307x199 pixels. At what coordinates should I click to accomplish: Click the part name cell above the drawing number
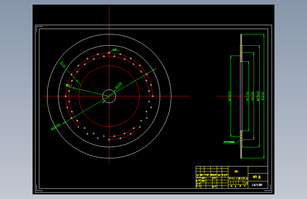258,177
